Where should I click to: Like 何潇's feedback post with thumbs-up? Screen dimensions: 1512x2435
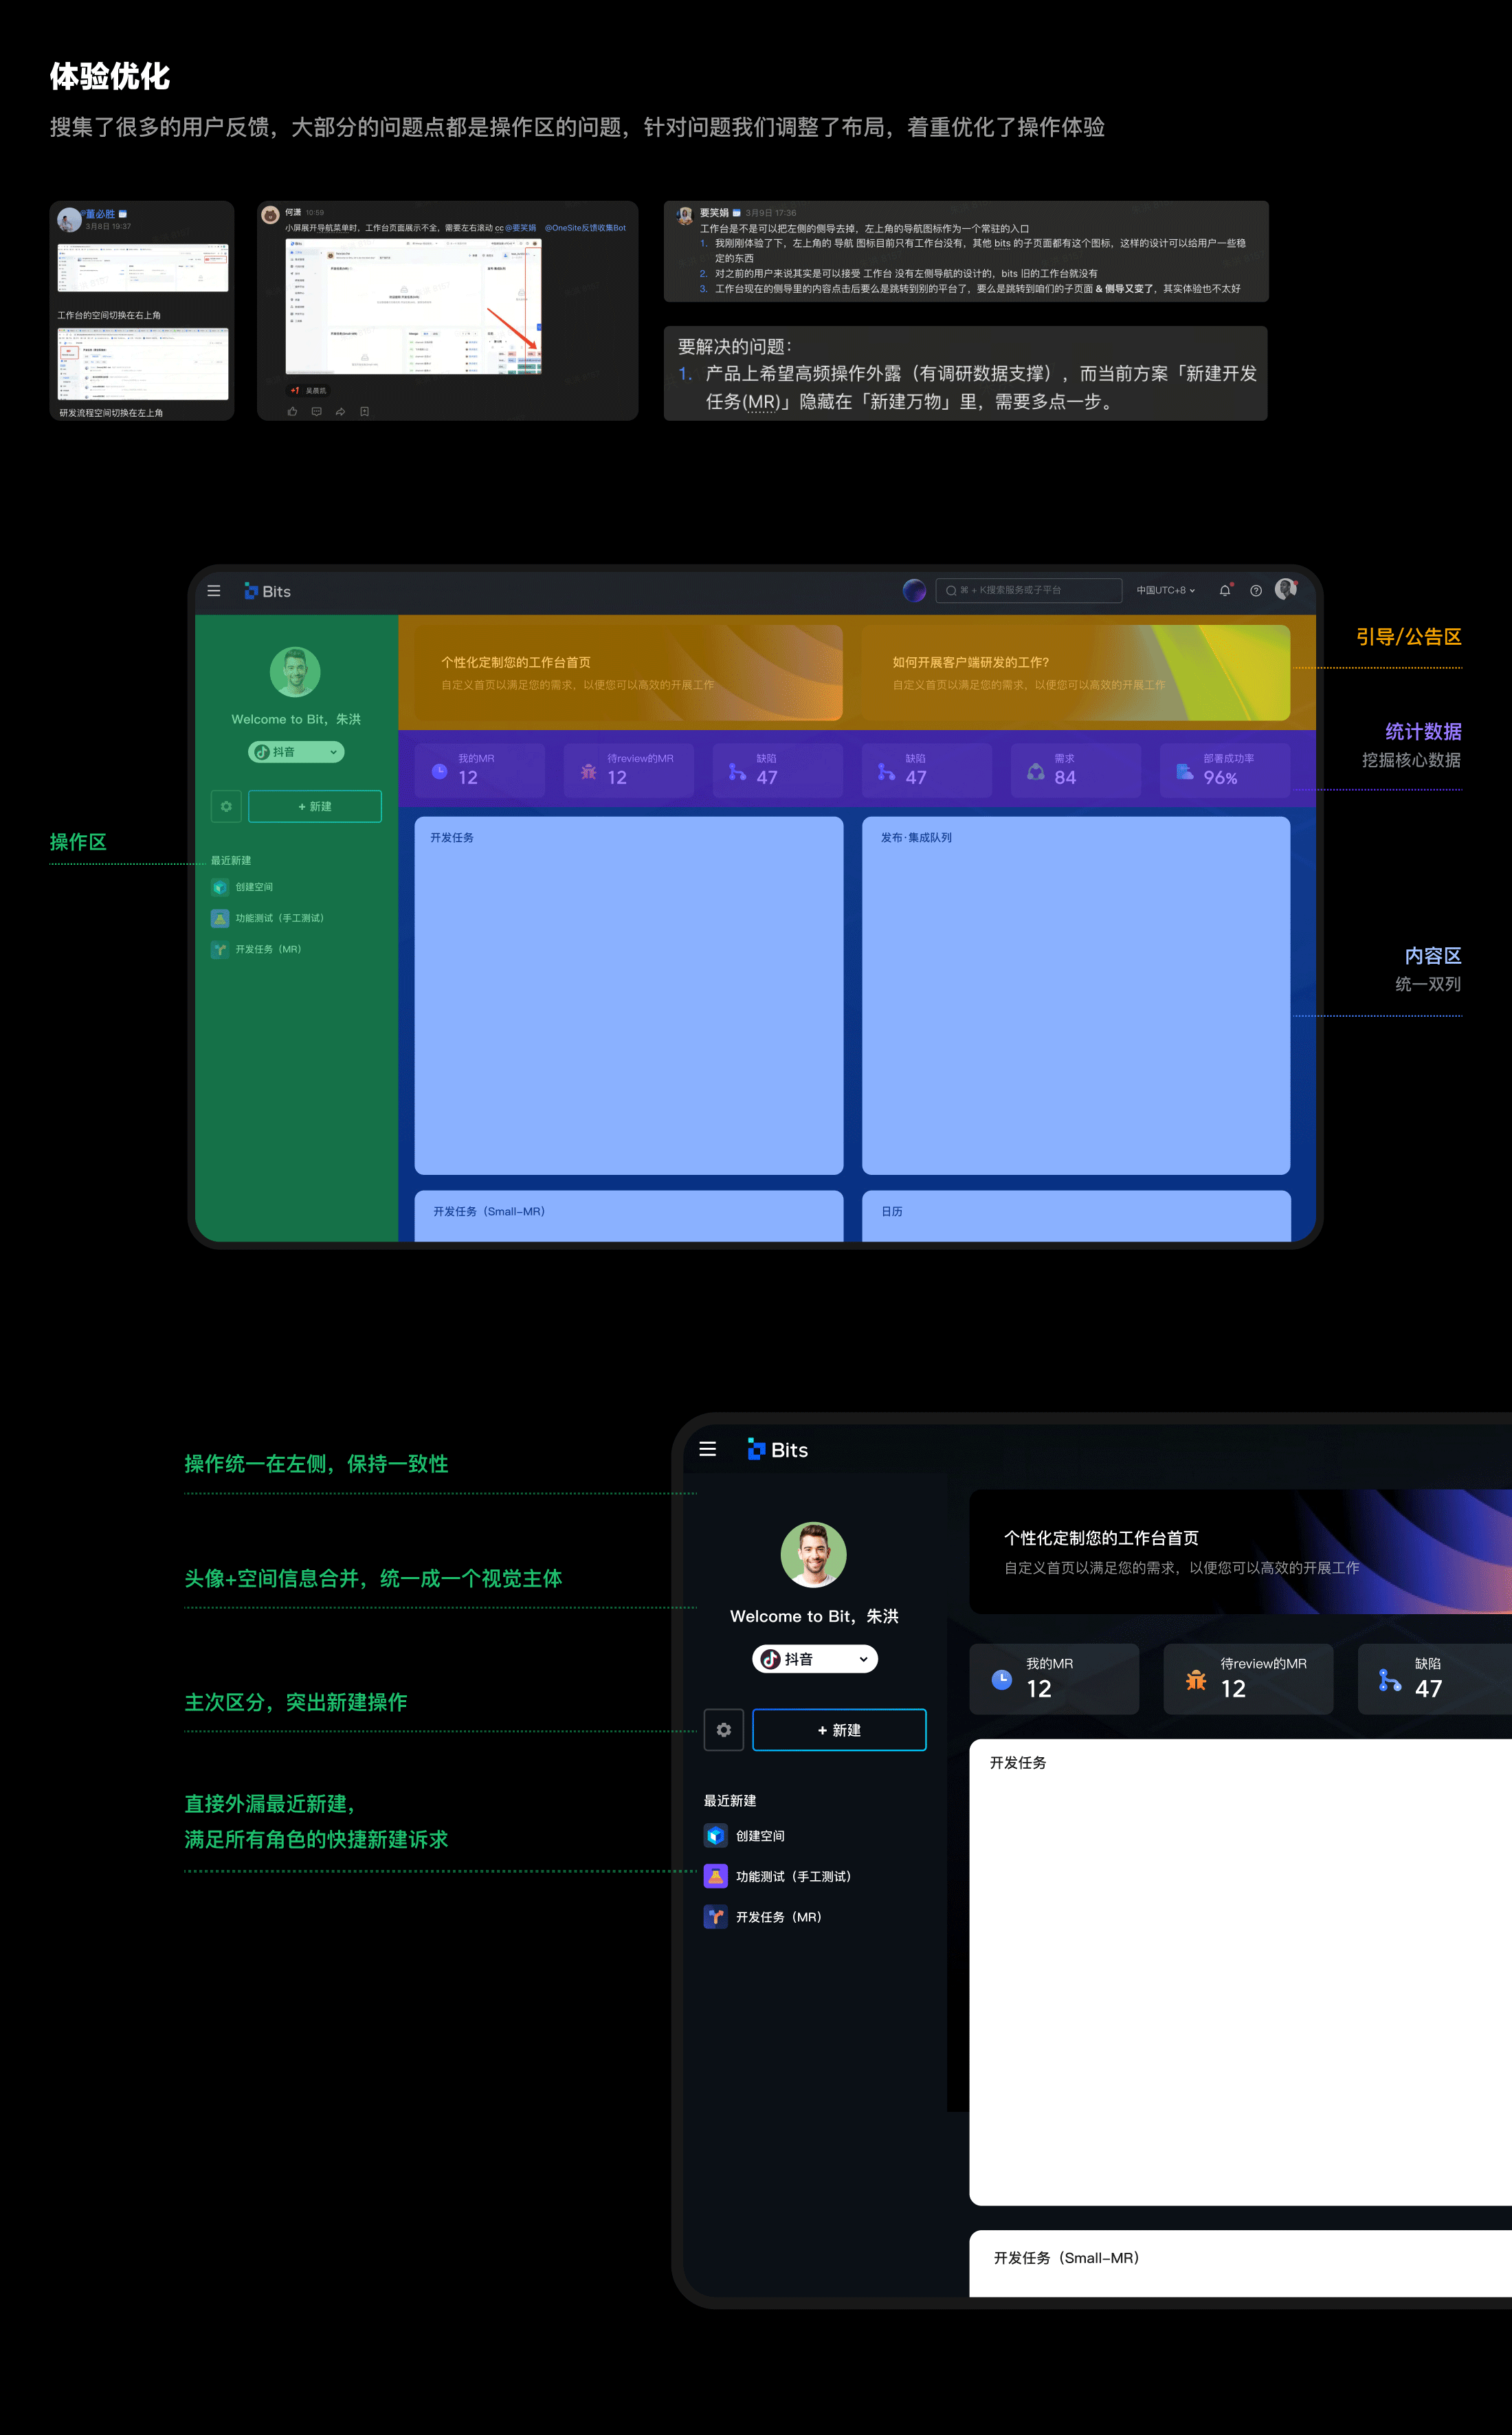coord(292,411)
